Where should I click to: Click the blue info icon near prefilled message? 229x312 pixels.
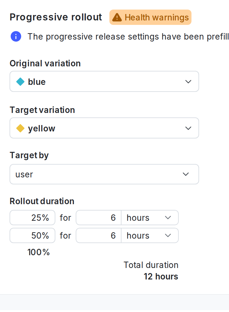pyautogui.click(x=16, y=36)
